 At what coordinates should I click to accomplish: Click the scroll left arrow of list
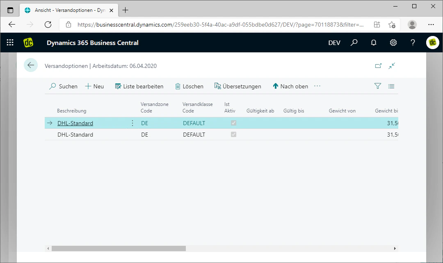click(48, 248)
